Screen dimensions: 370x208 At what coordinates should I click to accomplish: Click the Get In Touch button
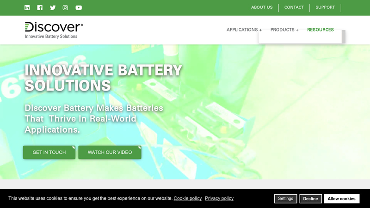(49, 153)
